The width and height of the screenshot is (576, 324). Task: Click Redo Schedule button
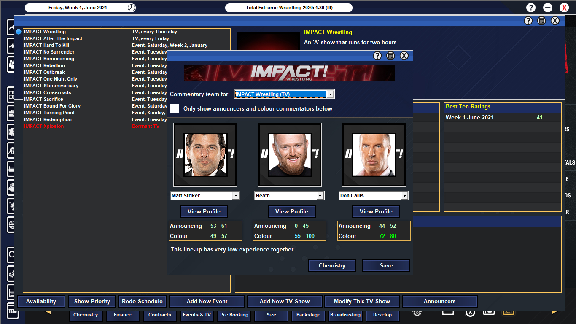click(x=142, y=301)
